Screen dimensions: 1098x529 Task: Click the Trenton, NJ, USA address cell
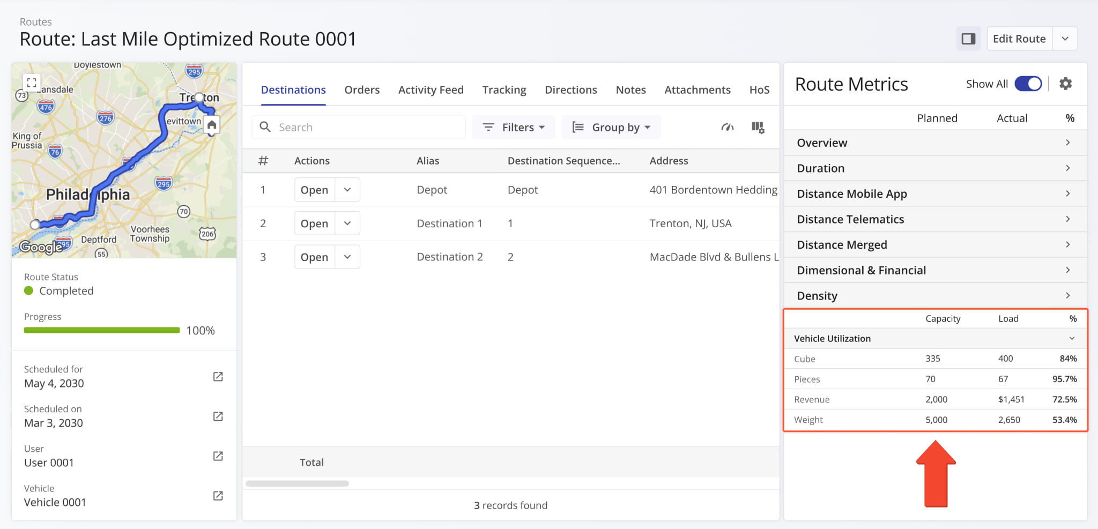click(691, 223)
